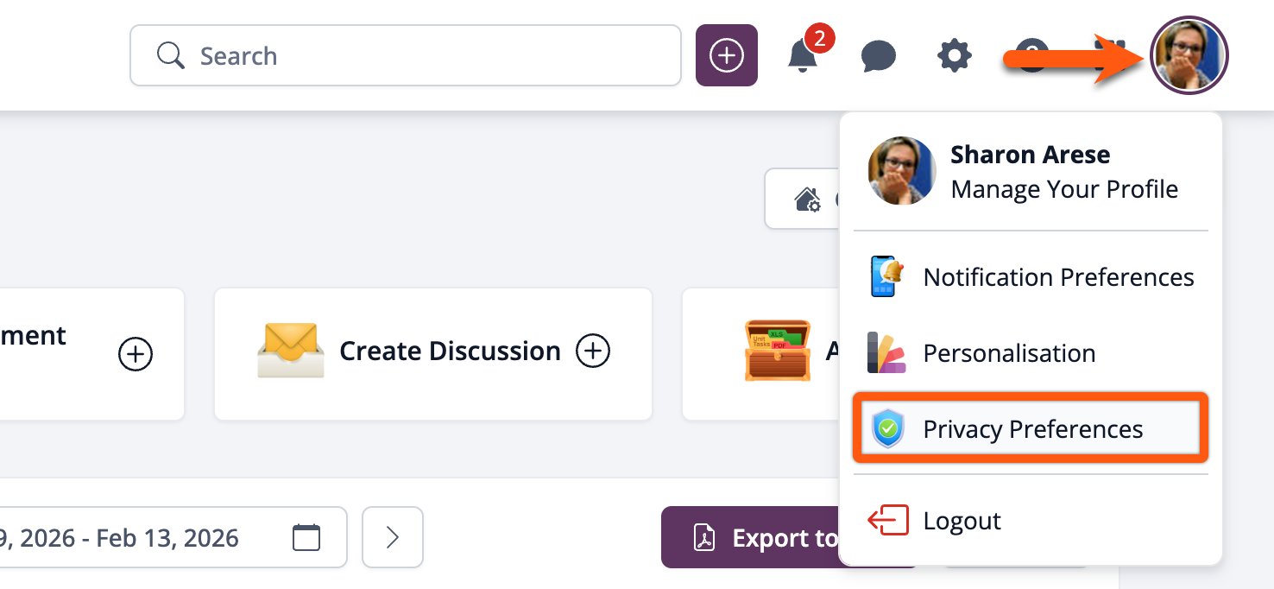Open Privacy Preferences

(x=1031, y=429)
